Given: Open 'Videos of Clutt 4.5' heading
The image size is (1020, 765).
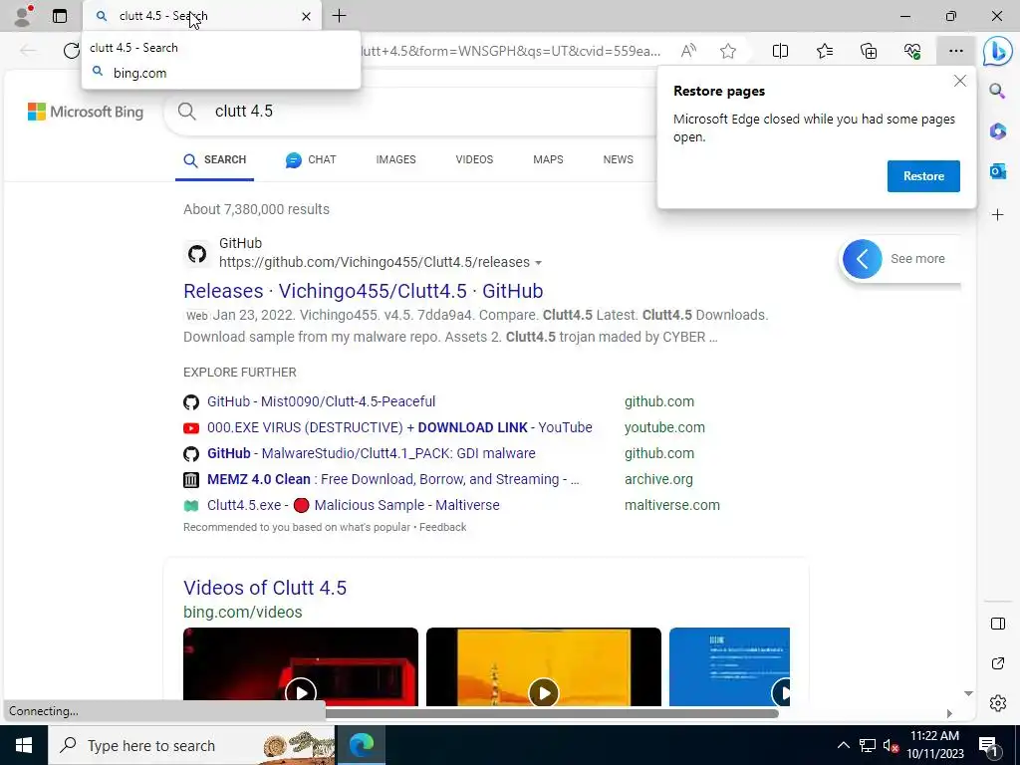Looking at the screenshot, I should tap(265, 588).
